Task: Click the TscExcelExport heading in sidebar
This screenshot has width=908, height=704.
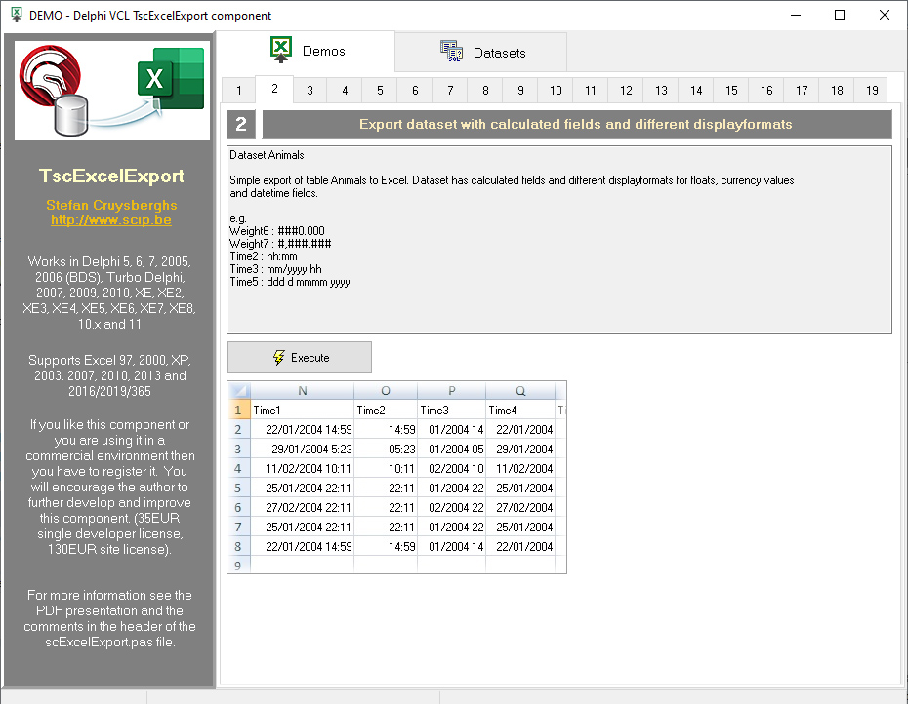Action: (111, 176)
